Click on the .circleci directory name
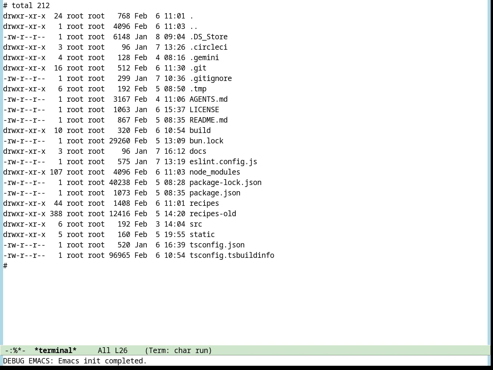 208,47
